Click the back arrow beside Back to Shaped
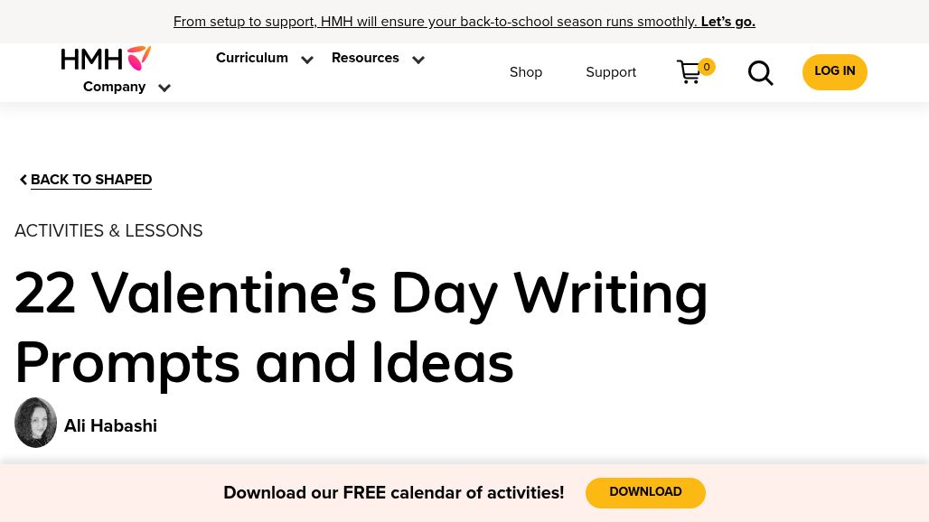 tap(23, 180)
